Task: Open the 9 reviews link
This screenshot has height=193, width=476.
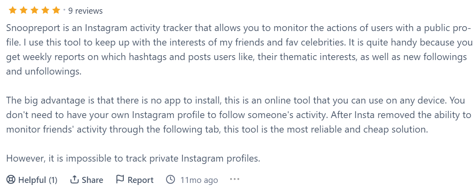Action: tap(85, 11)
